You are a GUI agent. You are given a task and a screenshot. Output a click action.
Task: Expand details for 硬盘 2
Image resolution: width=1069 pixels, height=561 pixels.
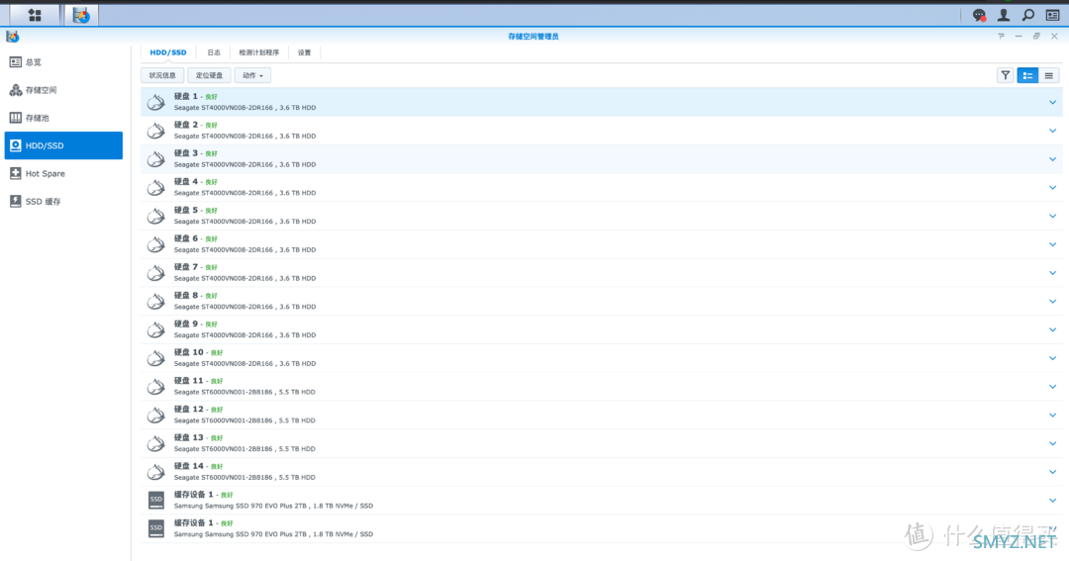click(1052, 131)
